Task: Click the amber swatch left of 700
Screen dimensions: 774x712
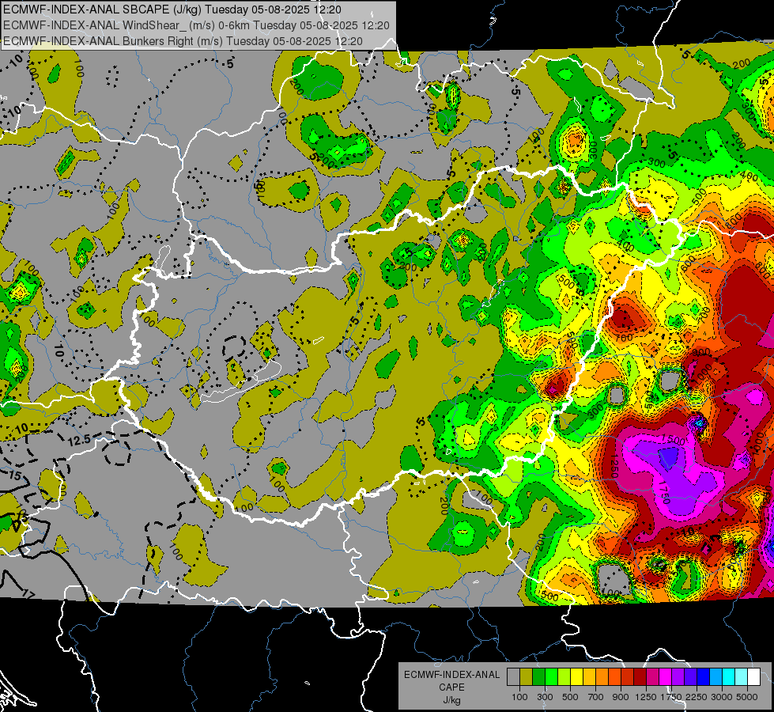Action: point(589,676)
